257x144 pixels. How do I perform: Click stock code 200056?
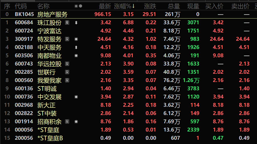24,138
